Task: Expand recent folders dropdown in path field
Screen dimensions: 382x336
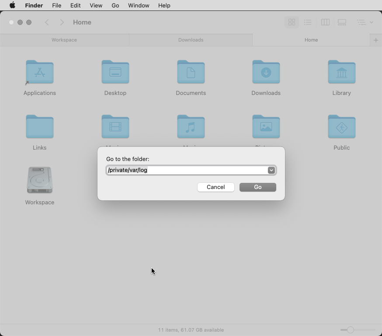Action: click(271, 170)
